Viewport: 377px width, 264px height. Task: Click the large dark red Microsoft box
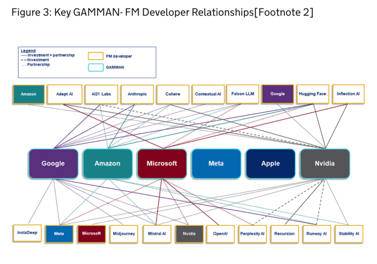tap(162, 163)
